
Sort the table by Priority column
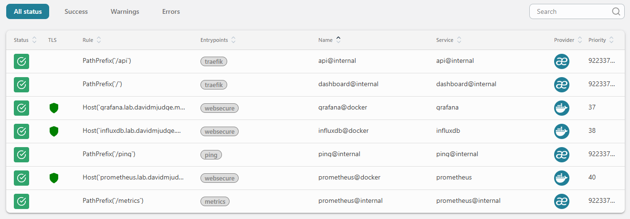pyautogui.click(x=601, y=40)
